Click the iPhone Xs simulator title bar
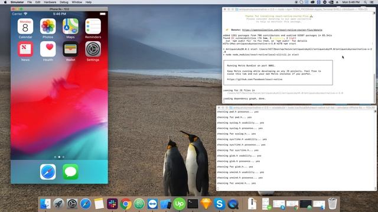378x212 pixels. click(x=59, y=9)
